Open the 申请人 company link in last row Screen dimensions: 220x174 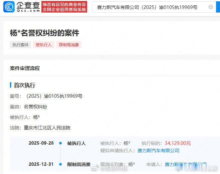click(186, 164)
